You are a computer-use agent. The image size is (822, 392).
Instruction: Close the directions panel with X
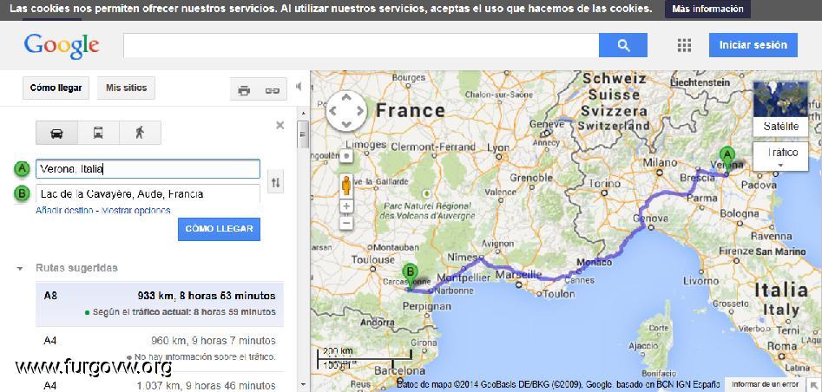point(280,125)
